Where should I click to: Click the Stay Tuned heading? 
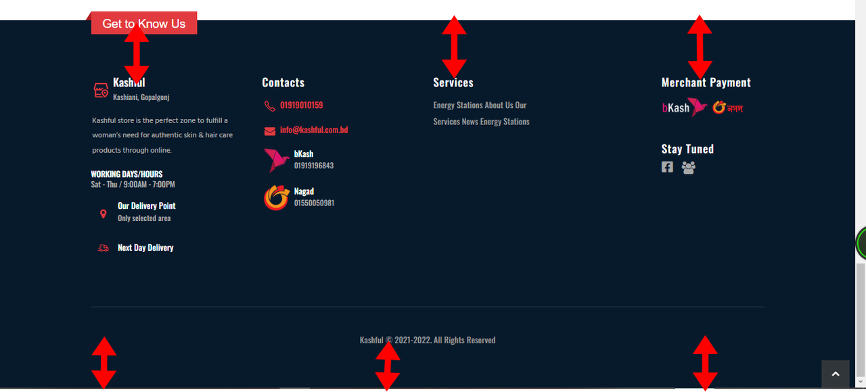coord(687,149)
